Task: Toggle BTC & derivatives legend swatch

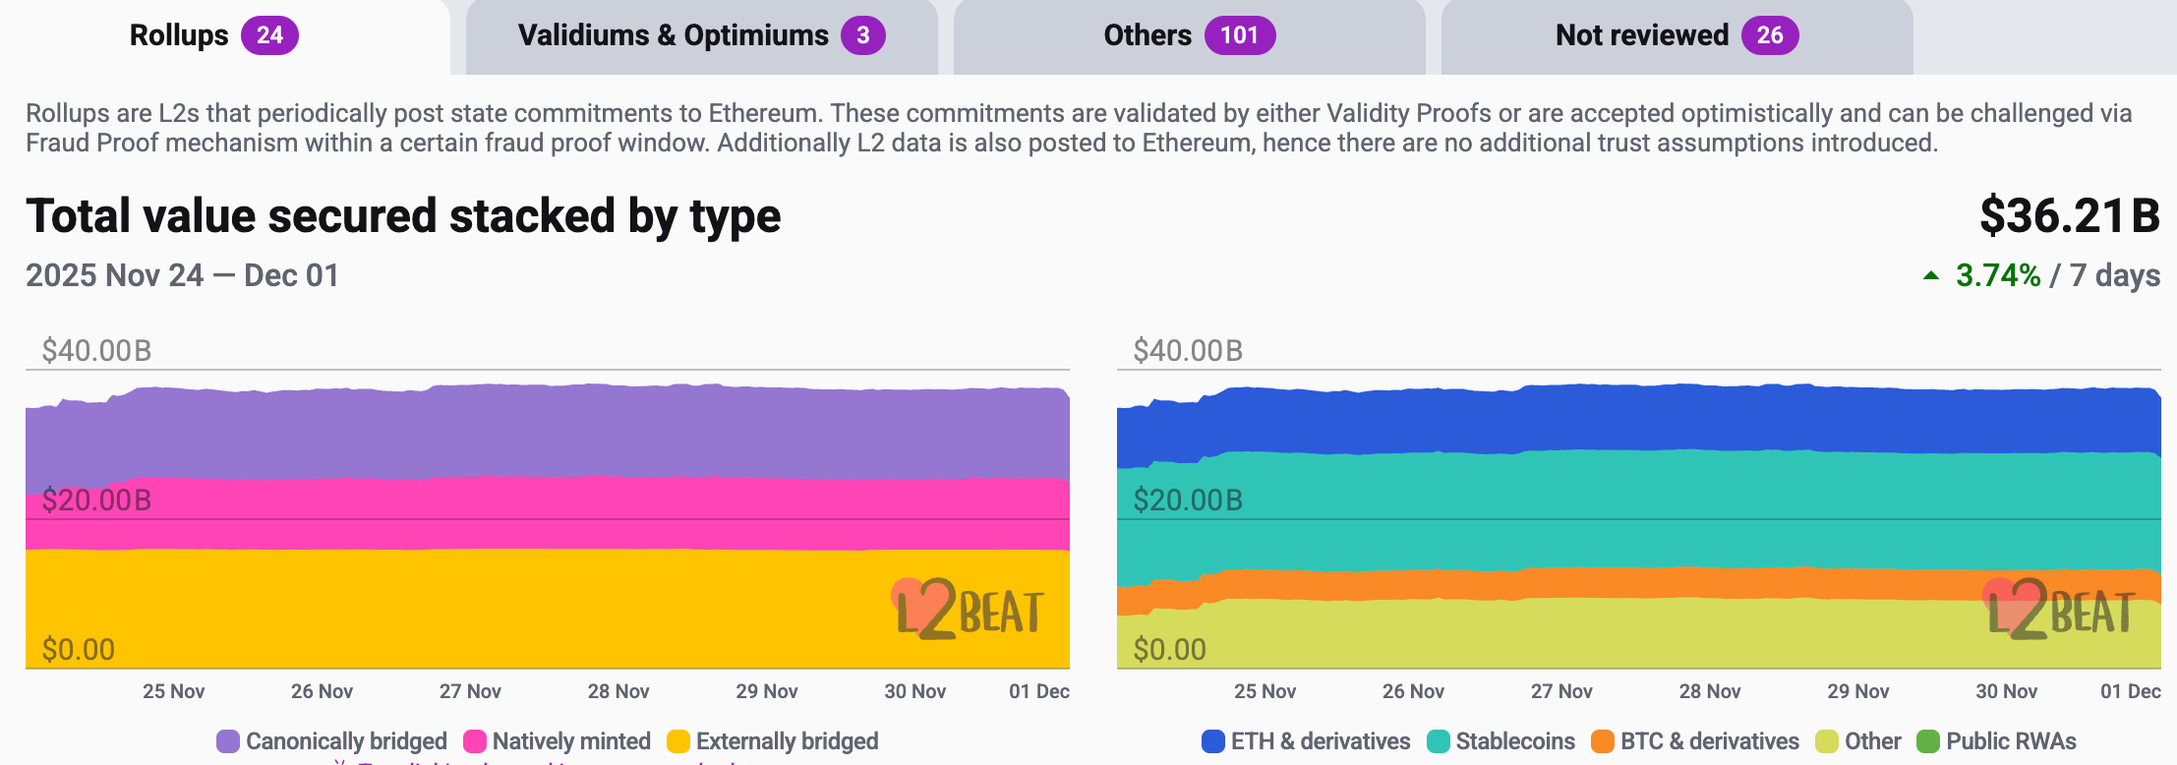Action: [x=1603, y=741]
